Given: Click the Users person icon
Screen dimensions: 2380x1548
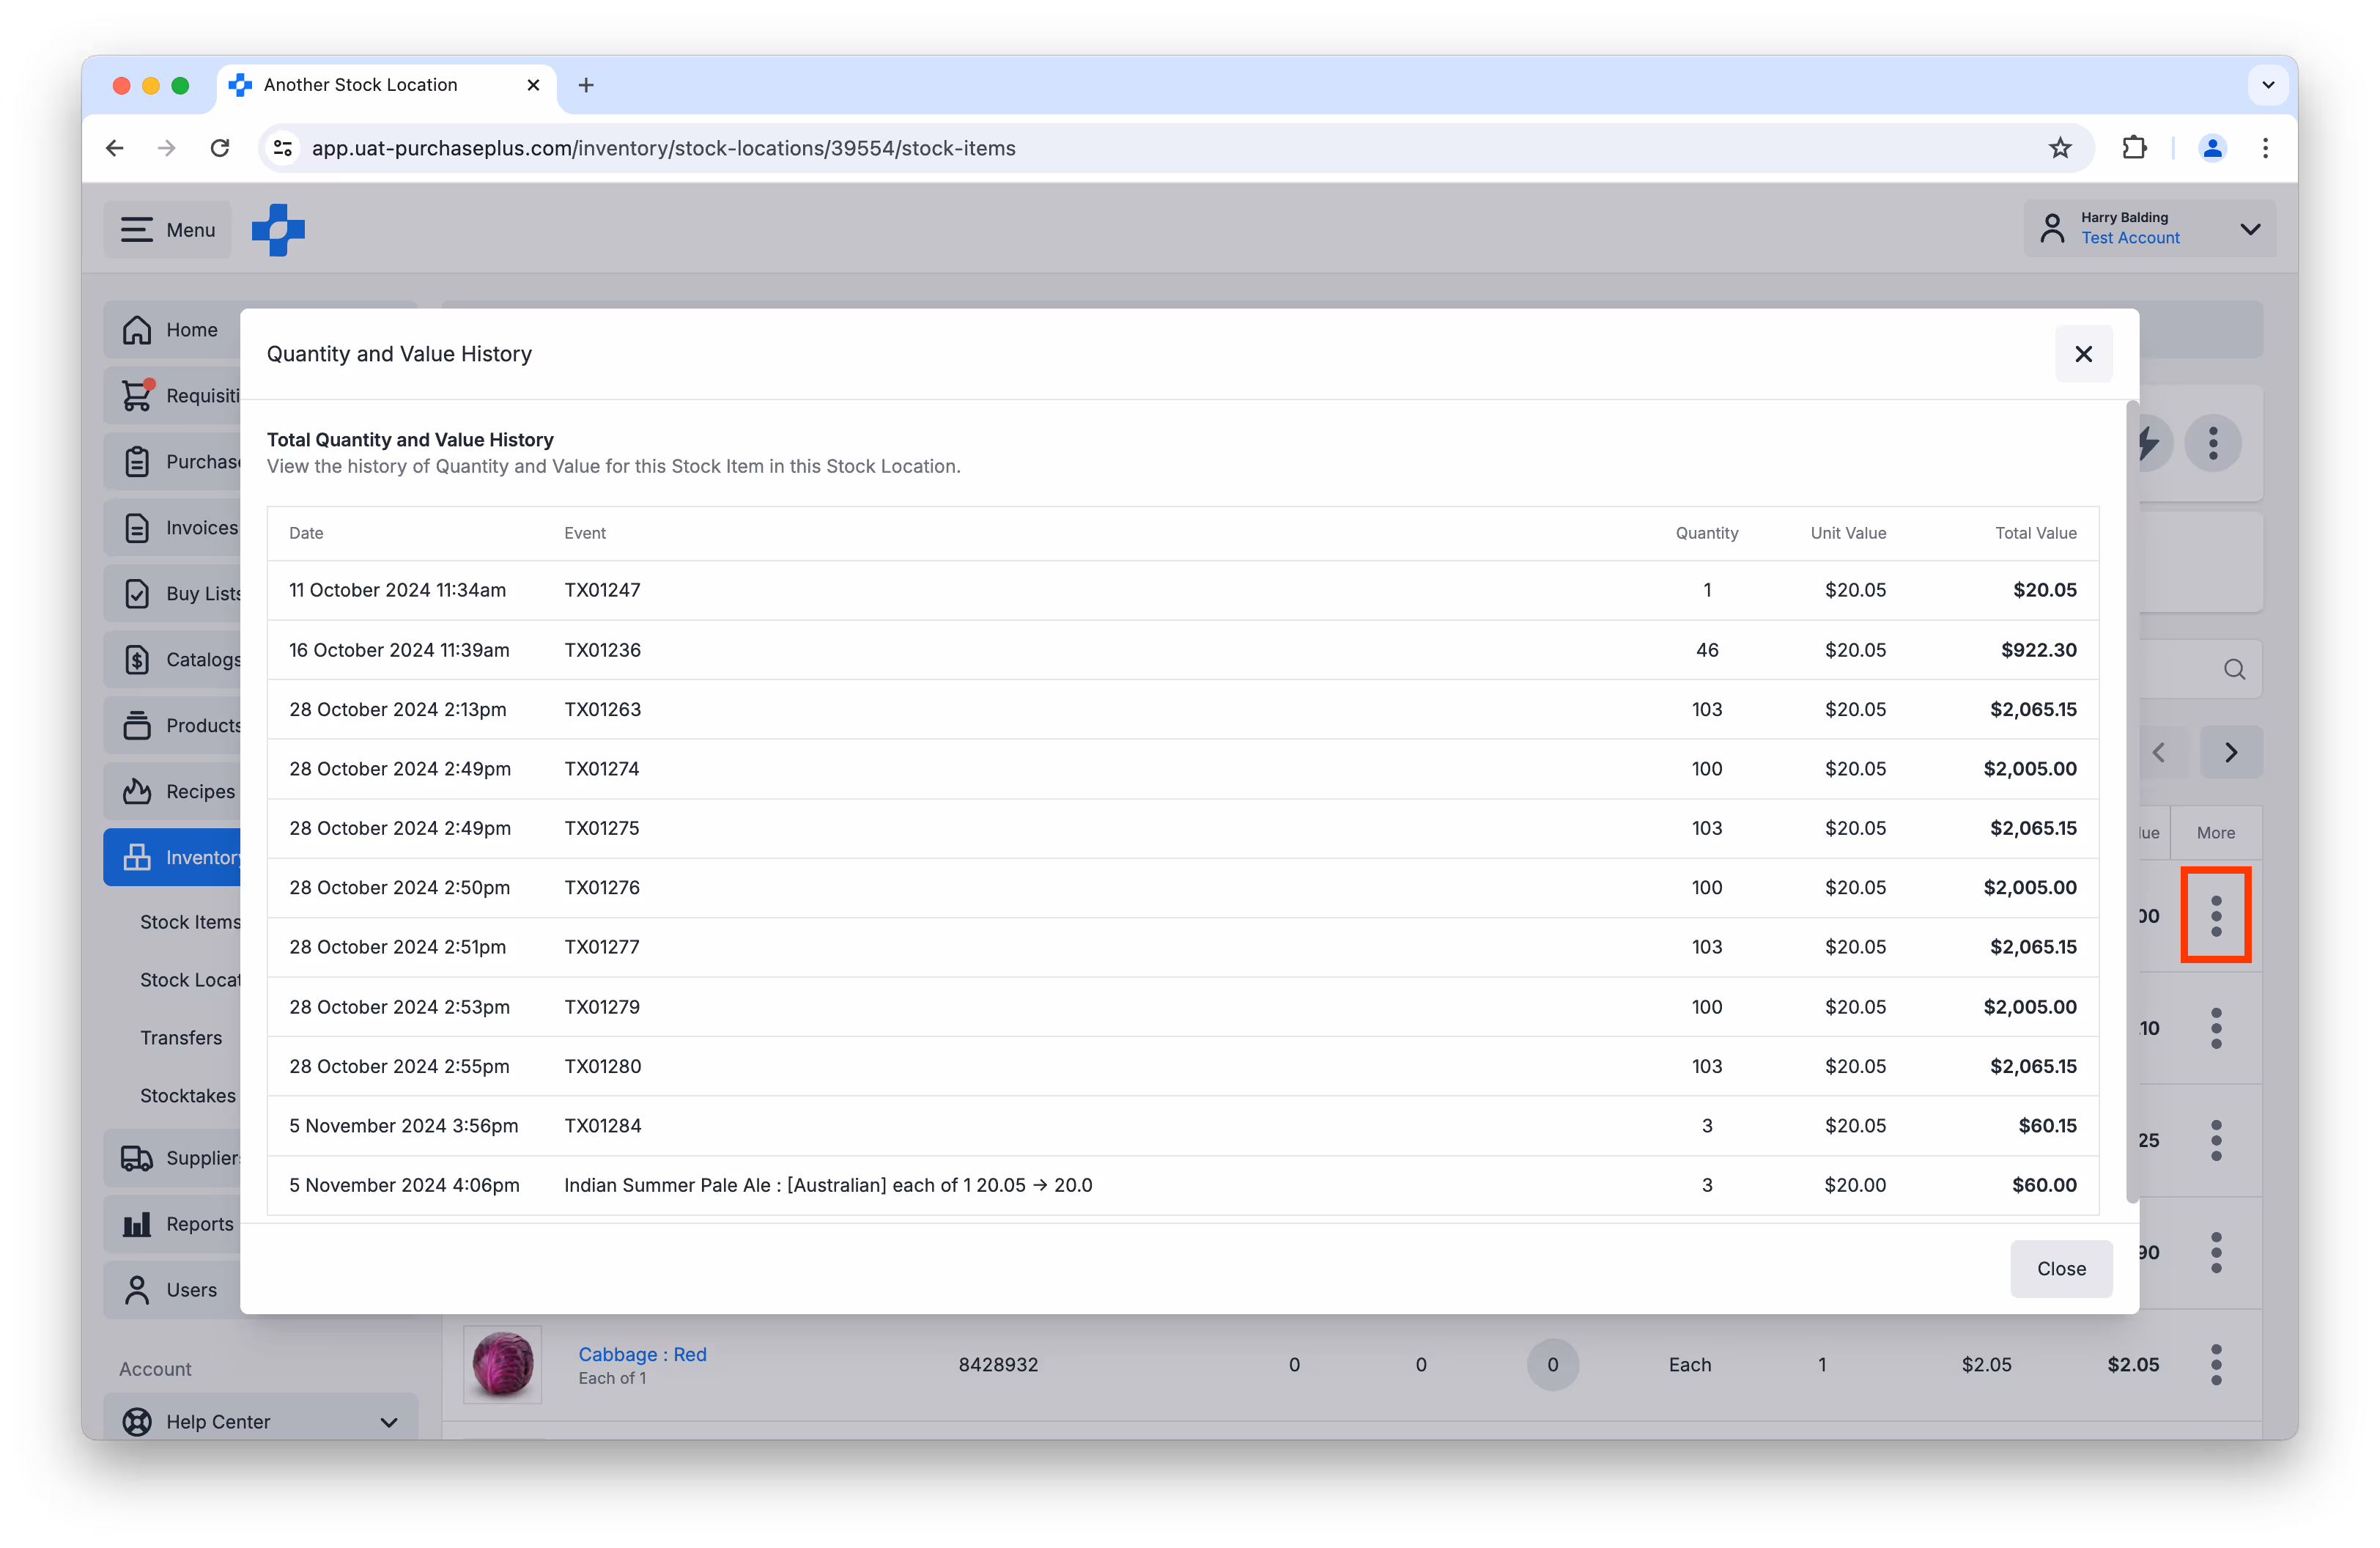Looking at the screenshot, I should click(137, 1290).
